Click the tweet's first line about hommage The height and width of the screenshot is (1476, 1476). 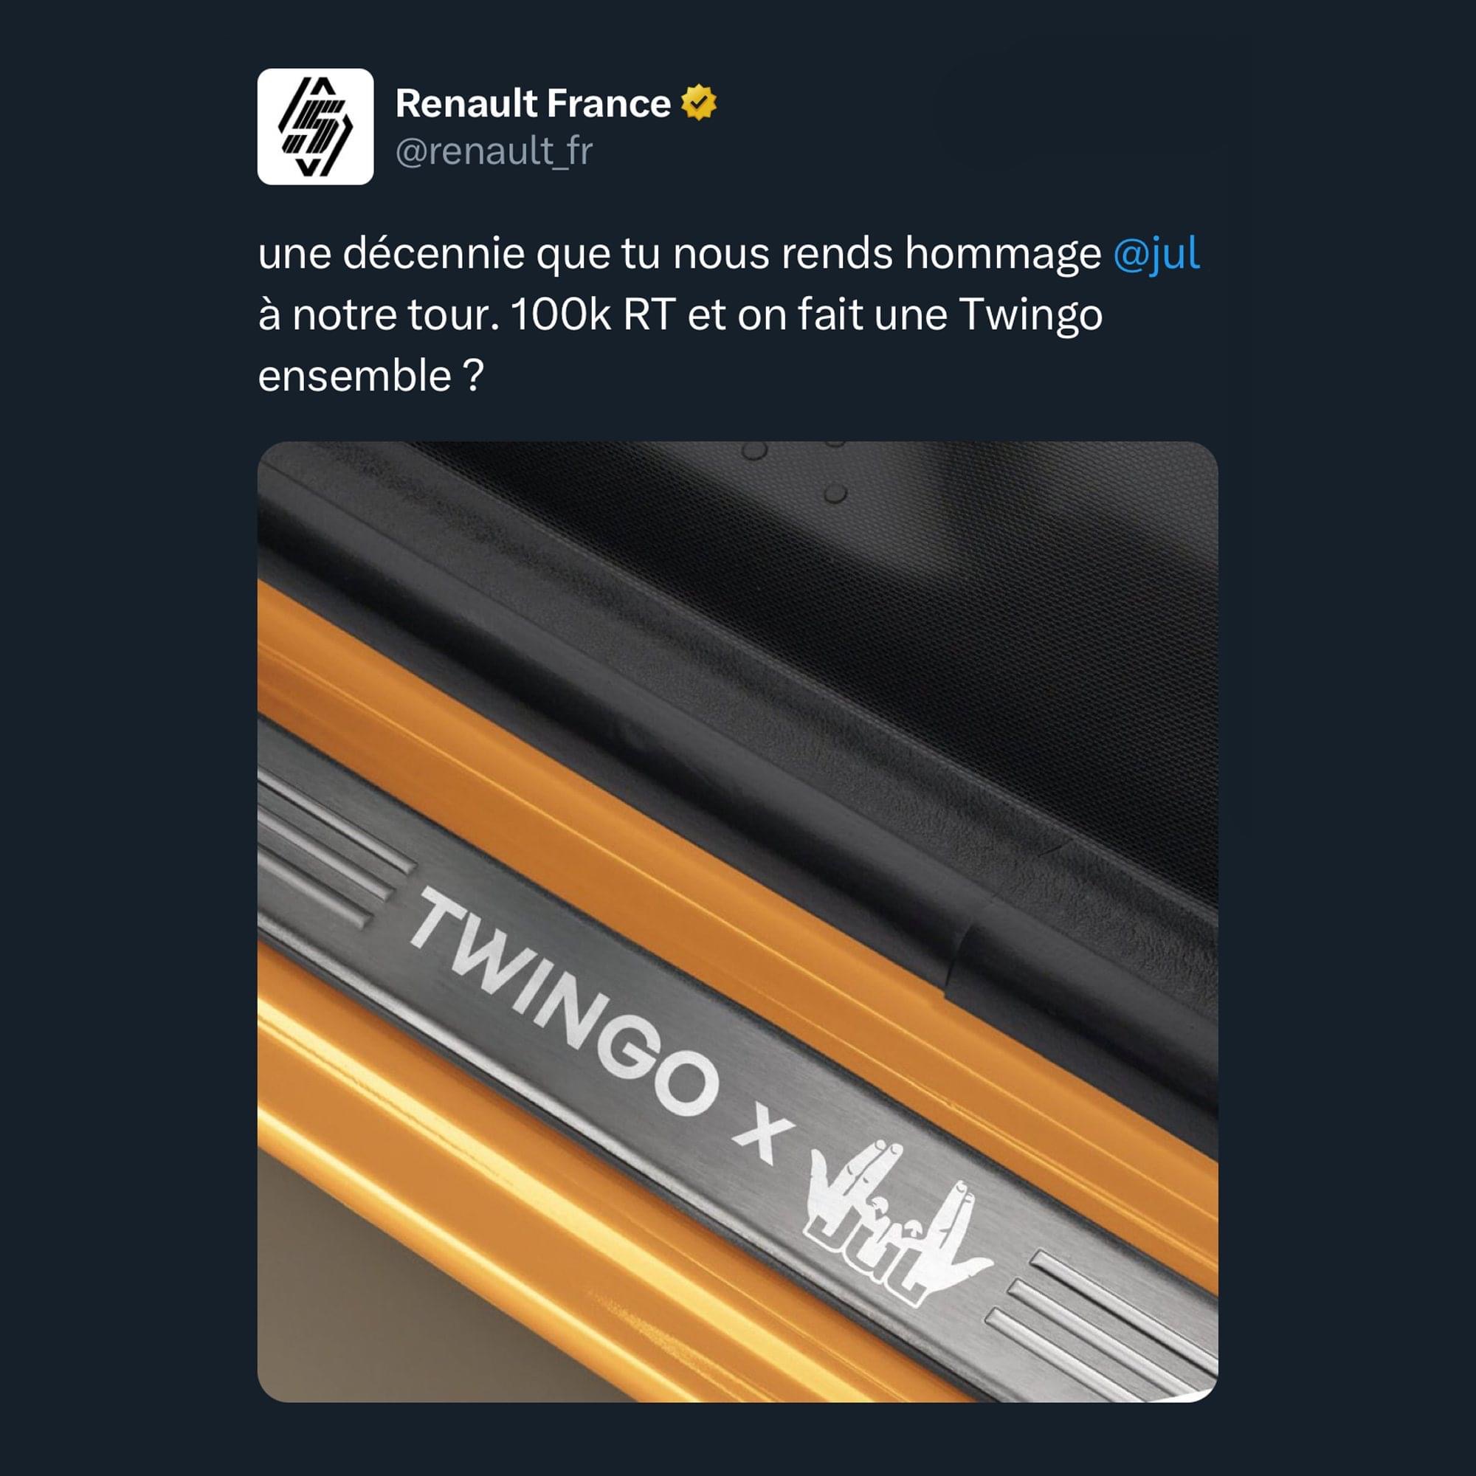[729, 253]
